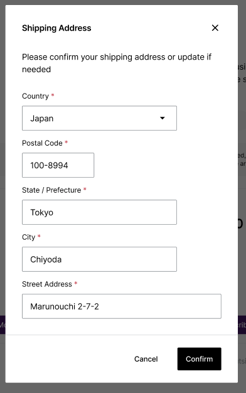Confirm the shipping address
Viewport: 246px width, 393px height.
[x=199, y=359]
